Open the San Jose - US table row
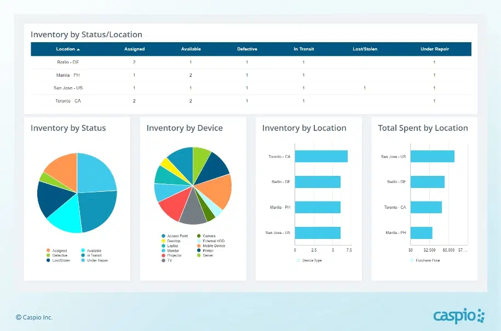The width and height of the screenshot is (501, 331). point(69,88)
